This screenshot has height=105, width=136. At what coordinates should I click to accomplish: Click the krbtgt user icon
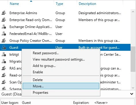click(4, 55)
